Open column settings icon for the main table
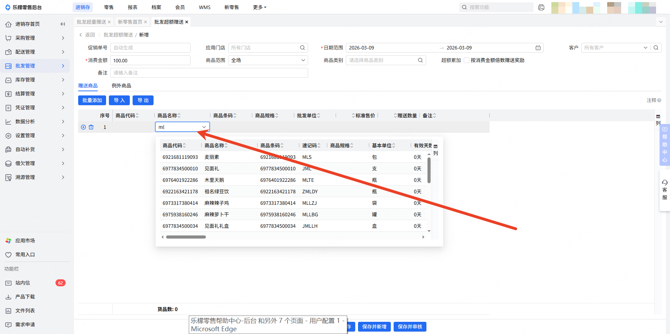Viewport: 670px width, 334px height. click(658, 117)
